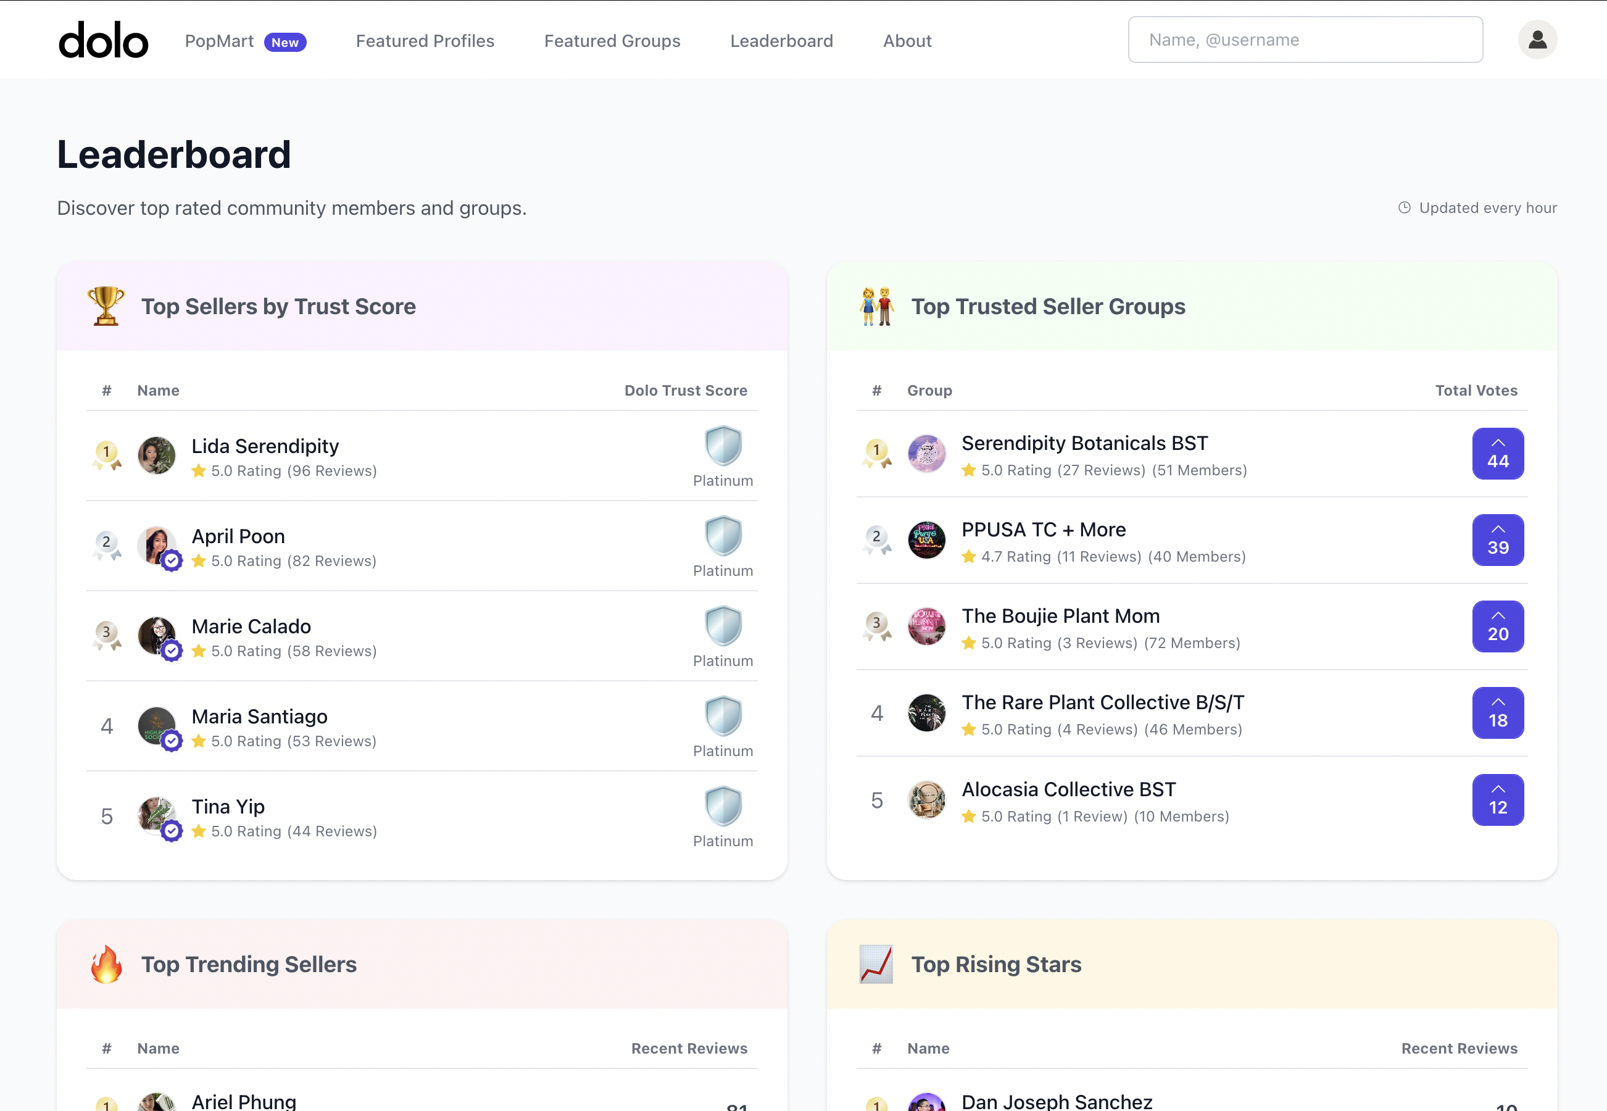The width and height of the screenshot is (1607, 1111).
Task: Click Lida Serendipity's Platinum shield badge
Action: [723, 446]
